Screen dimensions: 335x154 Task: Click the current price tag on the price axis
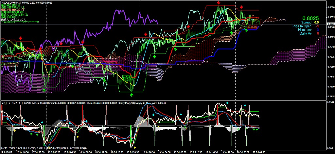click(x=330, y=24)
